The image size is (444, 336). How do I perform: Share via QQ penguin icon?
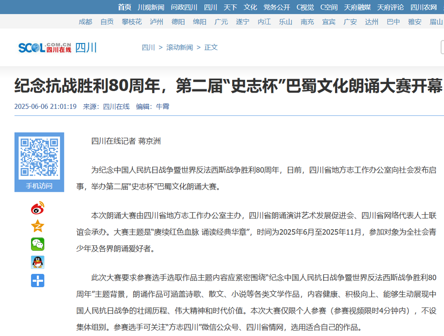tap(38, 262)
